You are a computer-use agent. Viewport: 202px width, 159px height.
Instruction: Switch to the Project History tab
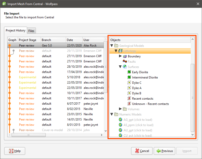(16, 30)
